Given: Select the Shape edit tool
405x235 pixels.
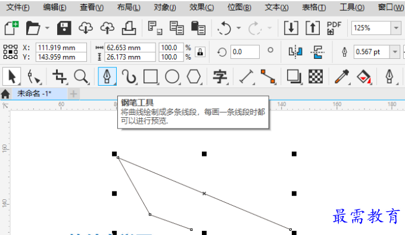Looking at the screenshot, I should point(34,77).
